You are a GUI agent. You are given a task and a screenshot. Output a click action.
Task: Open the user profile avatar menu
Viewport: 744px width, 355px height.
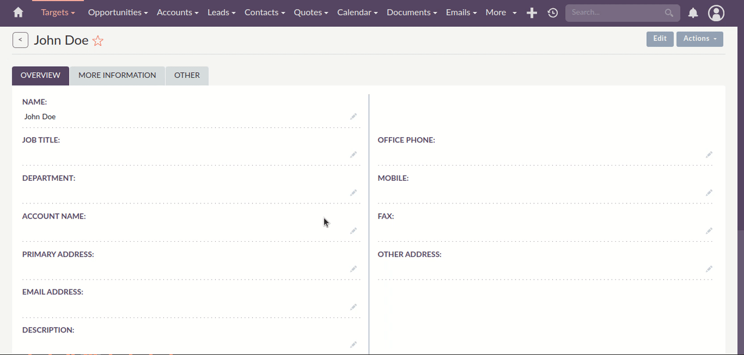[716, 13]
